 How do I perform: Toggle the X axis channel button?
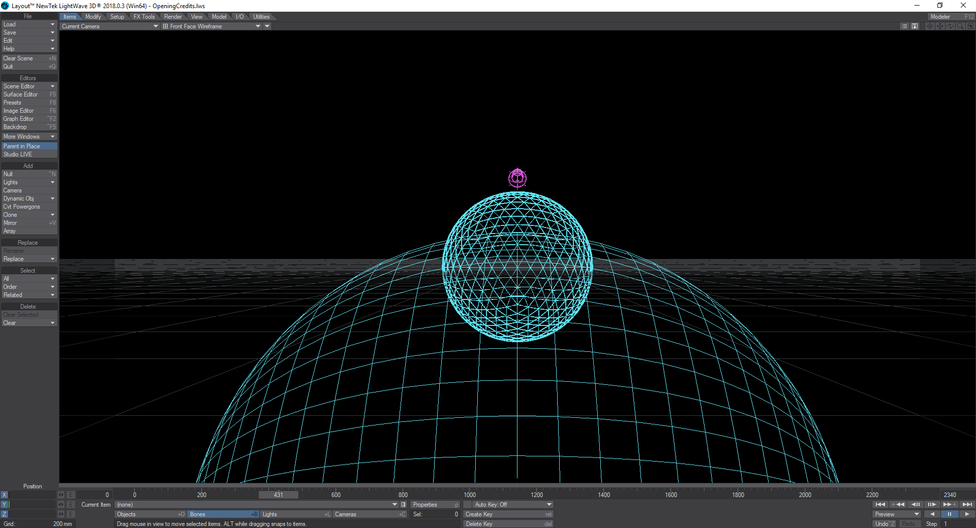click(x=5, y=495)
